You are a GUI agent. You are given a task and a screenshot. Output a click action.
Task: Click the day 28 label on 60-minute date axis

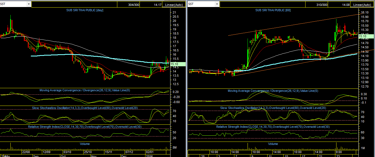coord(202,156)
